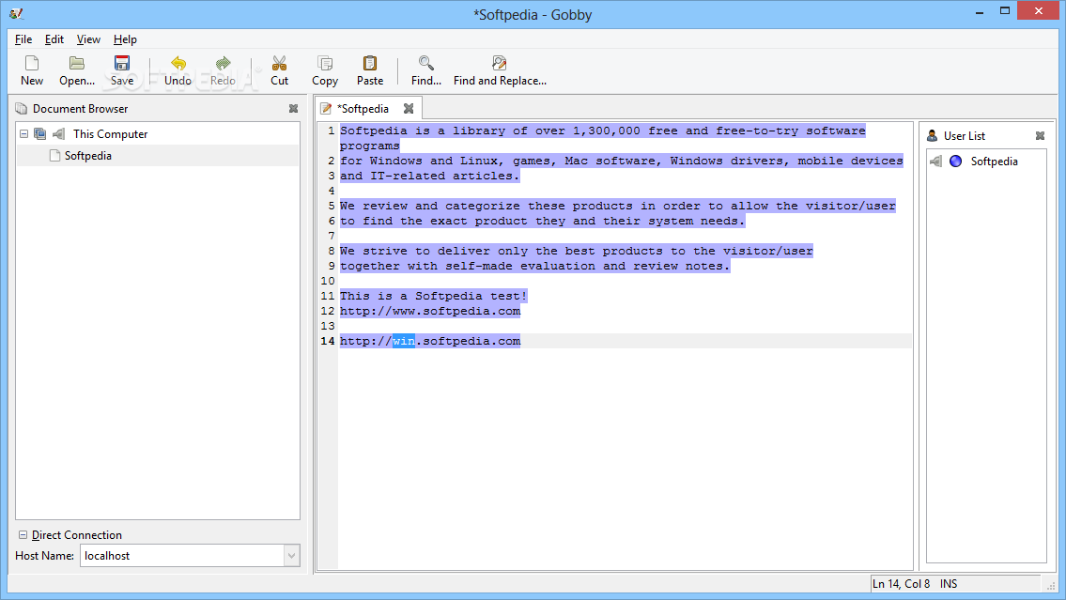Copy the selected text
Screen dimensions: 1066x600
325,64
